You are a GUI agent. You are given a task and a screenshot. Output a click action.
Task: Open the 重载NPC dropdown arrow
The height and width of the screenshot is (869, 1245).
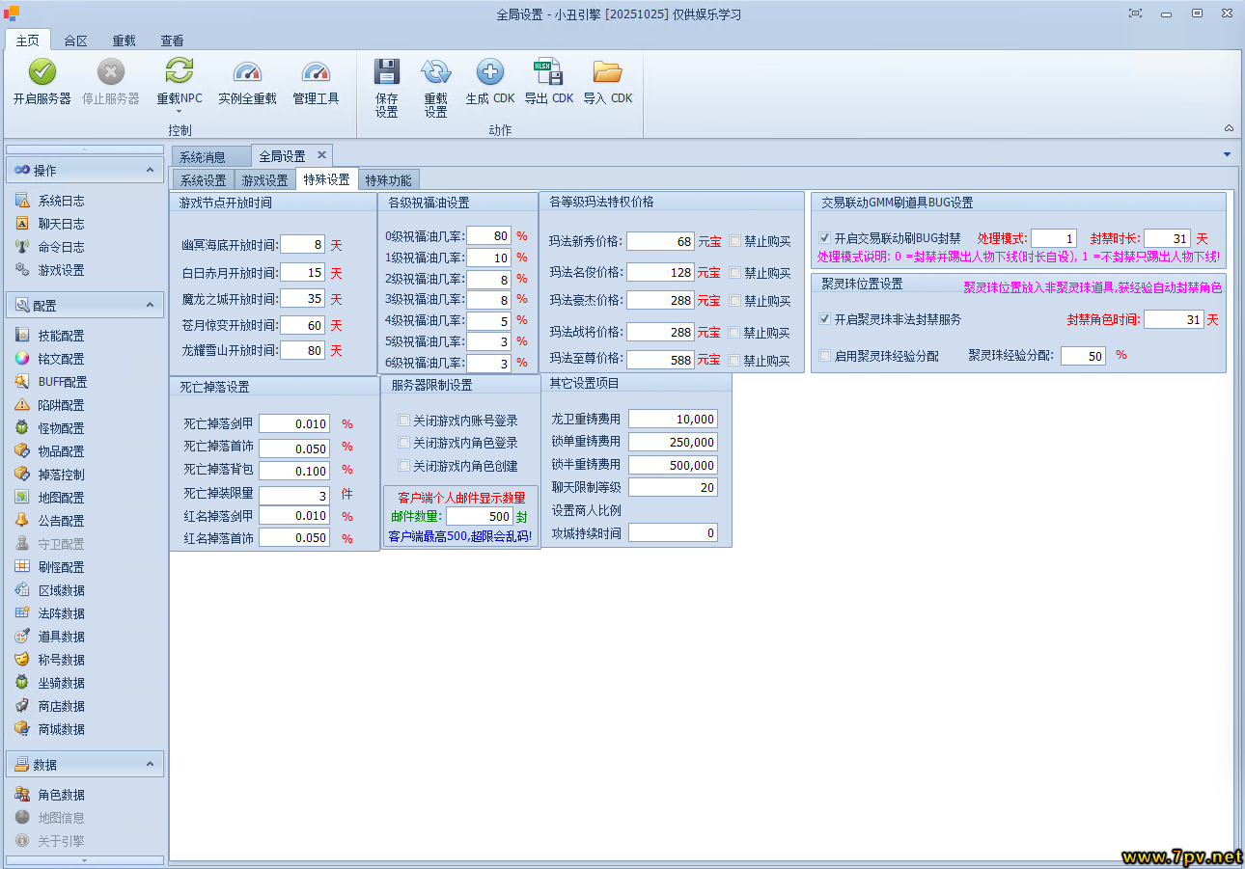tap(180, 112)
